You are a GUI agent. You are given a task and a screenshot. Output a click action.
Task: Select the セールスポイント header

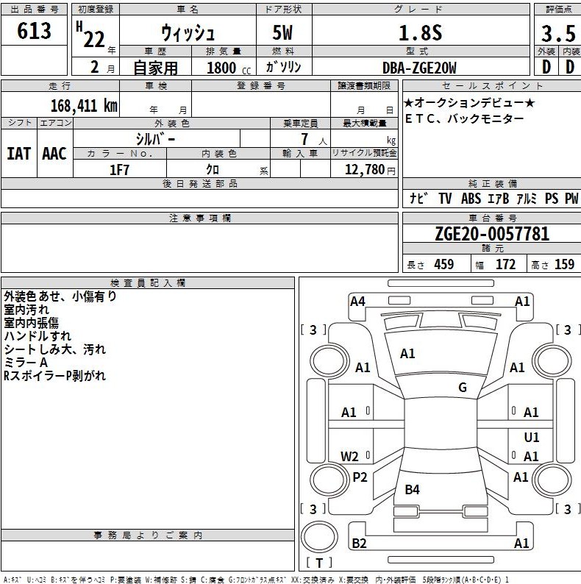(x=492, y=86)
